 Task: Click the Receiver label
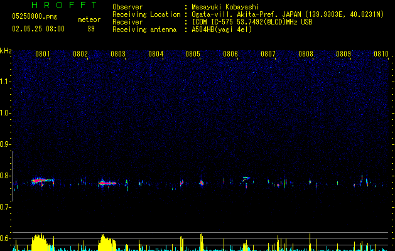[x=127, y=22]
